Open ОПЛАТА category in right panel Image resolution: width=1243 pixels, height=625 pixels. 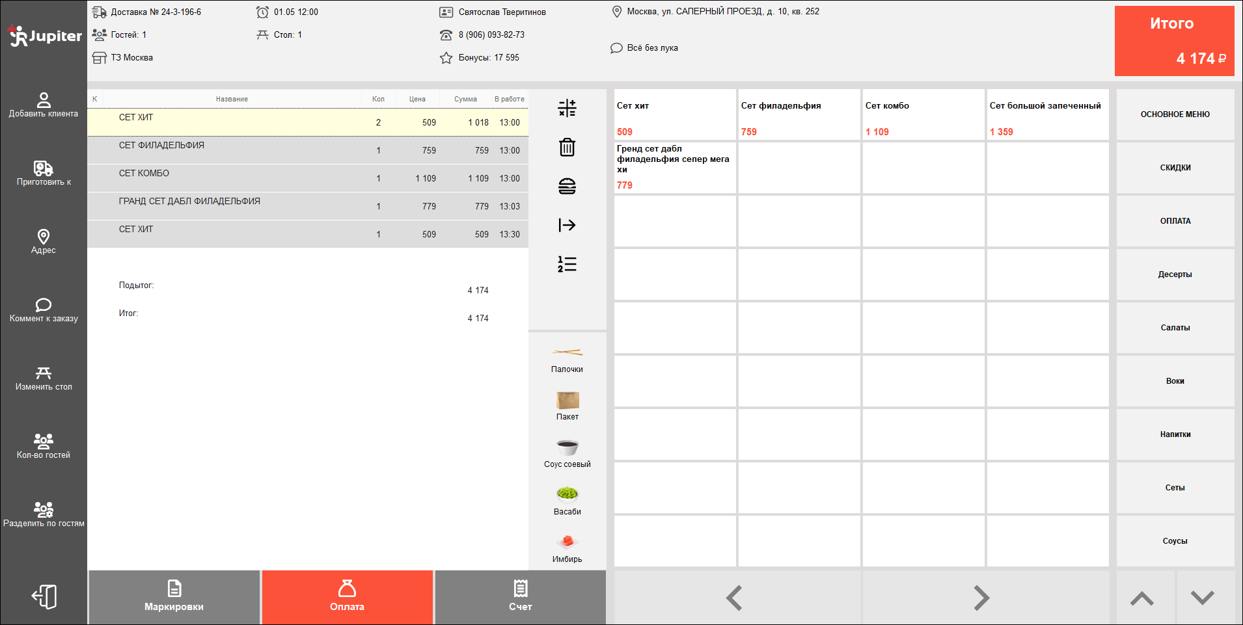[x=1175, y=221]
